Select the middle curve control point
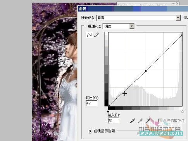The height and width of the screenshot is (141, 188). click(146, 71)
